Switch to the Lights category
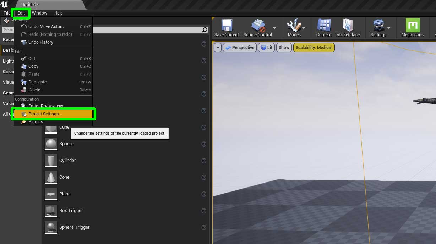Screen dimensions: 436x244 [8, 61]
